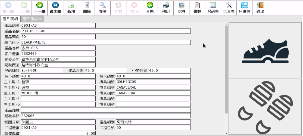
Task: Click the 主工具-1 field 楦頭
Action: (58, 82)
